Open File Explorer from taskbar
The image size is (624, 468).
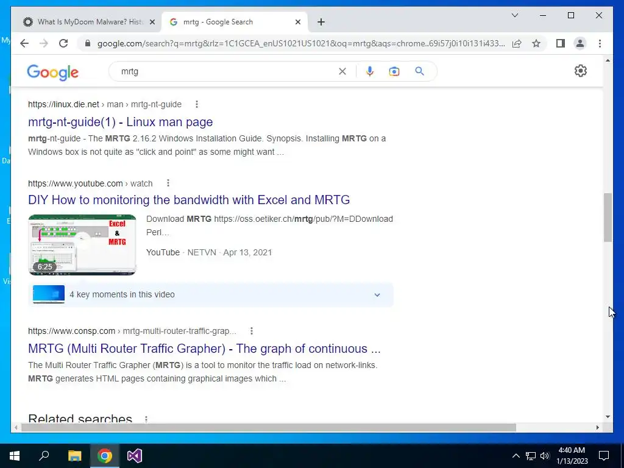click(74, 456)
